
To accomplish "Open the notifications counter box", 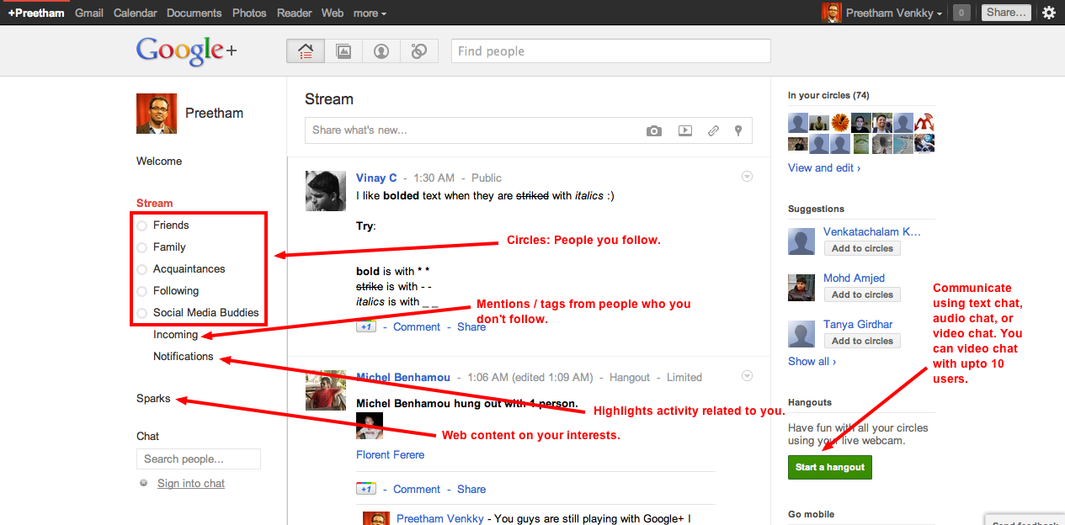I will 961,13.
